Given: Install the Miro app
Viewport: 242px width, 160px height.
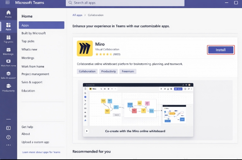Looking at the screenshot, I should click(x=221, y=50).
